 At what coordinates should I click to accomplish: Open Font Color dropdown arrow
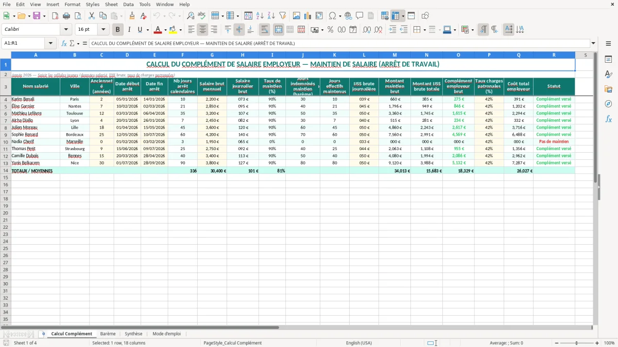coord(165,30)
